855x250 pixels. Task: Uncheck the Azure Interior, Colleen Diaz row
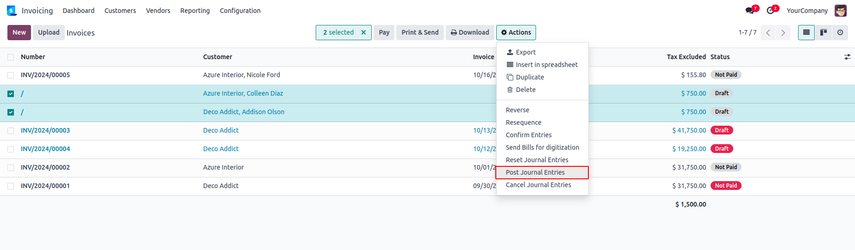coord(11,94)
